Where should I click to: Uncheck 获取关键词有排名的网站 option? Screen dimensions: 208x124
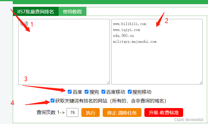click(52, 101)
